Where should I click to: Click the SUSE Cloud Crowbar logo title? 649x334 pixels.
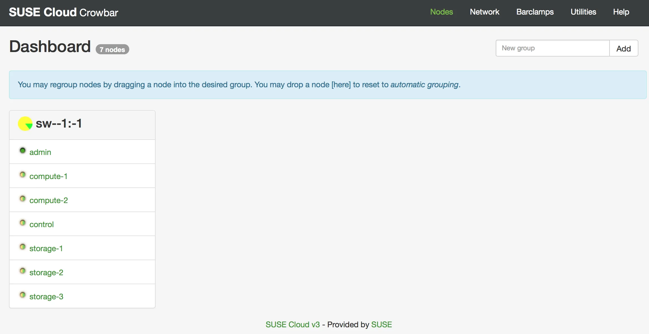(x=64, y=12)
